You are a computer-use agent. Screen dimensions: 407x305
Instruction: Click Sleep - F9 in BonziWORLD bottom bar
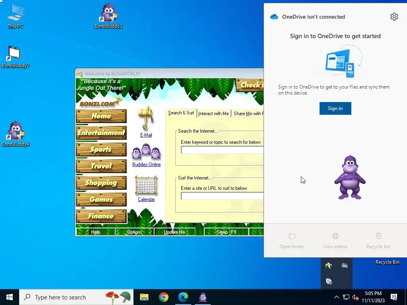coord(226,232)
